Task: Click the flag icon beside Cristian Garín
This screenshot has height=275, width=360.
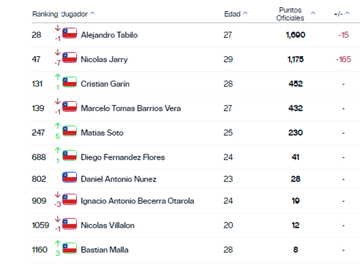Action: (69, 82)
